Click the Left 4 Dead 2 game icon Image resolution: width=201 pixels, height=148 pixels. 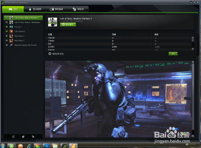click(11, 31)
